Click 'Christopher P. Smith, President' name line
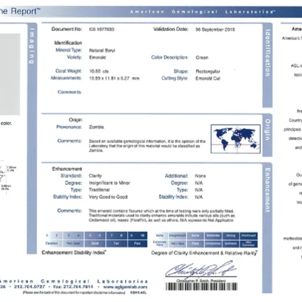Viewport: 302px width, 302px height. [x=200, y=281]
